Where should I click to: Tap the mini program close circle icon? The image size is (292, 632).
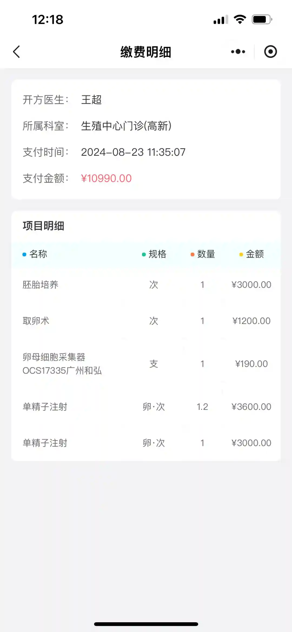pos(270,52)
